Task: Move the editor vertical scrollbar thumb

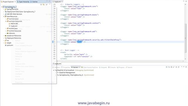Action: (x=185, y=38)
